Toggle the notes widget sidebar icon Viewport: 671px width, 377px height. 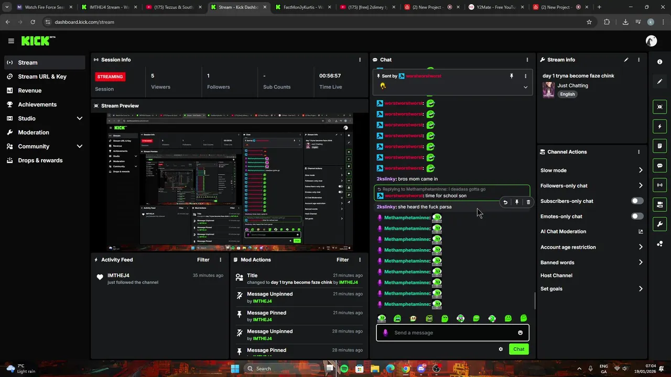[659, 146]
